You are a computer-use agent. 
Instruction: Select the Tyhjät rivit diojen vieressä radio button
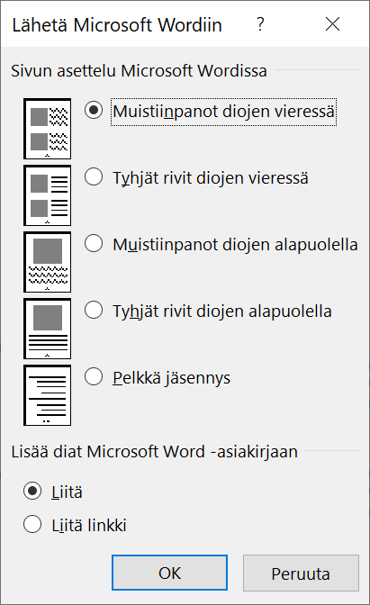94,177
